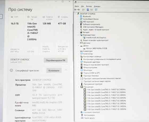Click the Forward arrow in Device Manager toolbar
The height and width of the screenshot is (122, 149).
tap(78, 10)
